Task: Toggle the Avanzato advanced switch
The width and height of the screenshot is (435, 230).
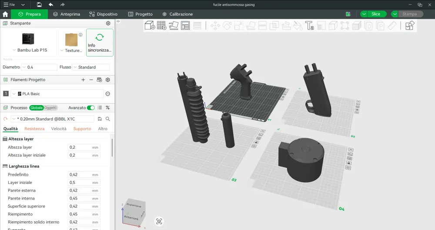Action: coord(90,108)
